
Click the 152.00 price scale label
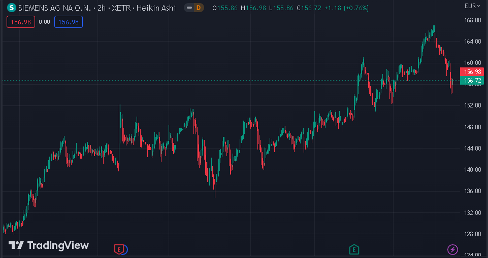(x=472, y=105)
